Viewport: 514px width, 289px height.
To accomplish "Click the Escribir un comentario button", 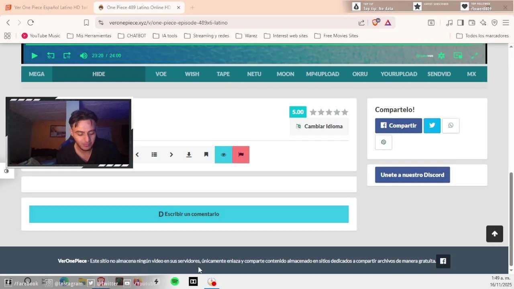I will point(189,214).
